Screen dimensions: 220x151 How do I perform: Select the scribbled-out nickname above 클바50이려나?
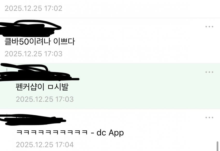click(x=30, y=28)
